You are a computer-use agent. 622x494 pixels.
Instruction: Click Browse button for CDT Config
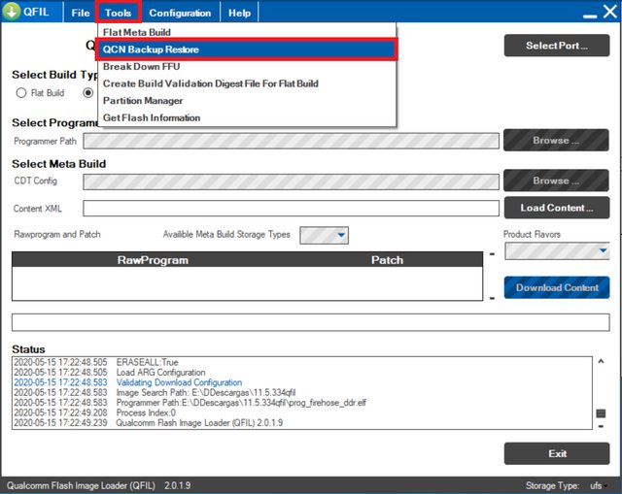point(556,181)
